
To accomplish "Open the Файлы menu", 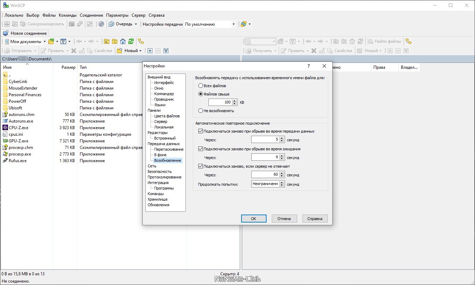I will (49, 15).
